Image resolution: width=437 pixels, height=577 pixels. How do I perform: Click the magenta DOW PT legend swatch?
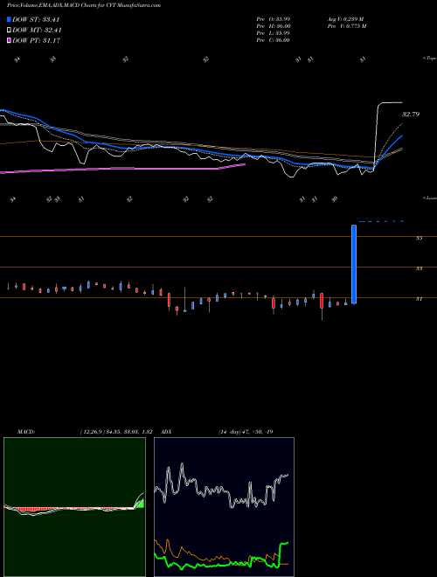(10, 40)
